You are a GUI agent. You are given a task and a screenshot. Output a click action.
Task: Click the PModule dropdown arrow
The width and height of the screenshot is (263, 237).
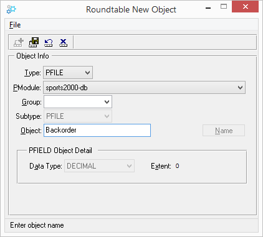pos(240,88)
